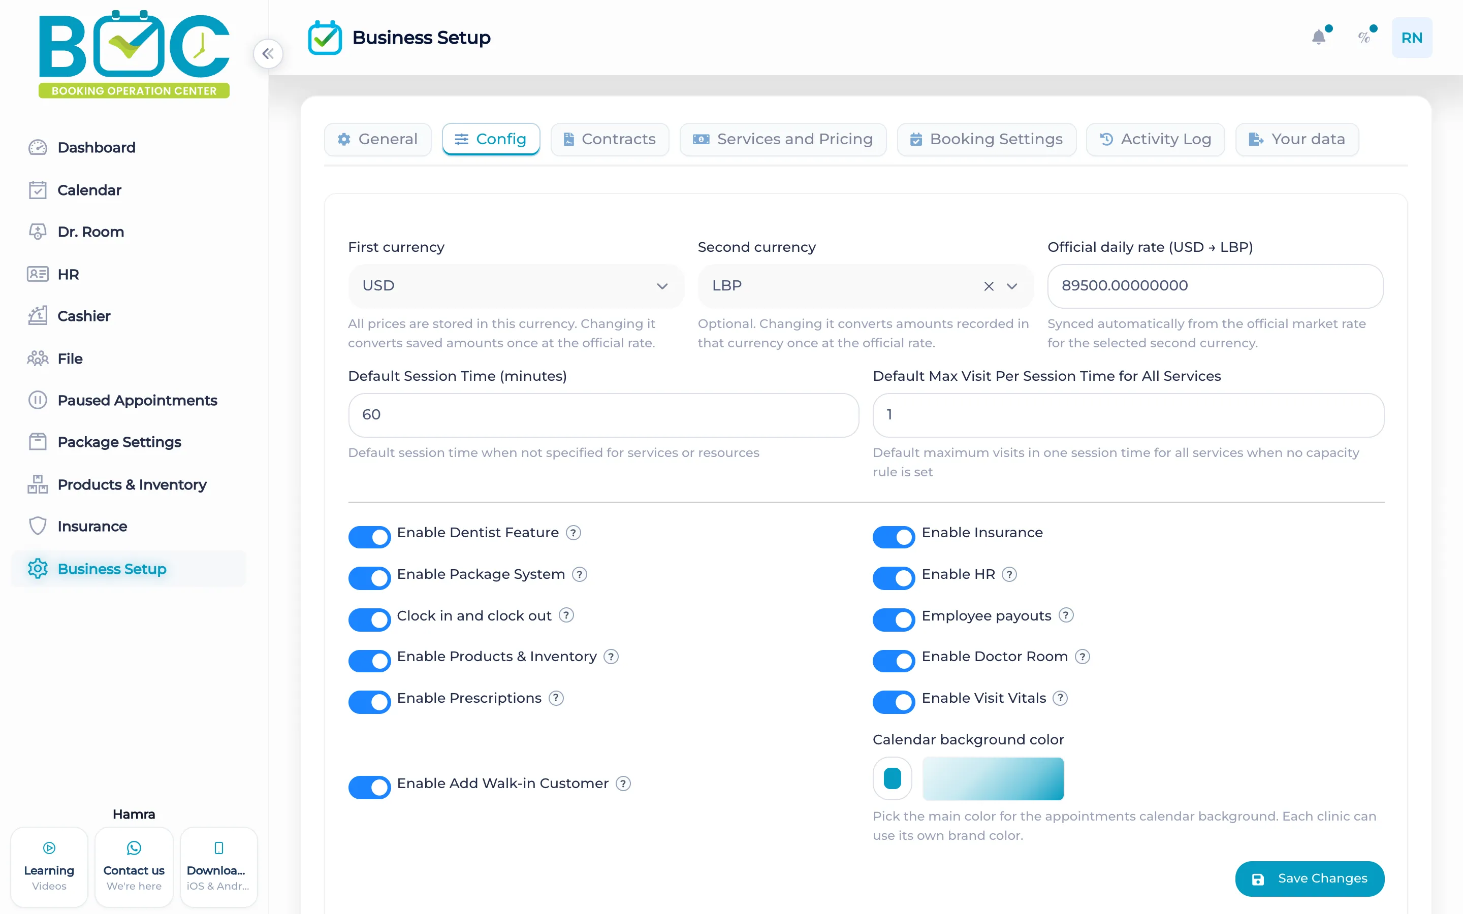Image resolution: width=1463 pixels, height=914 pixels.
Task: Open the RN user profile avatar
Action: (1412, 38)
